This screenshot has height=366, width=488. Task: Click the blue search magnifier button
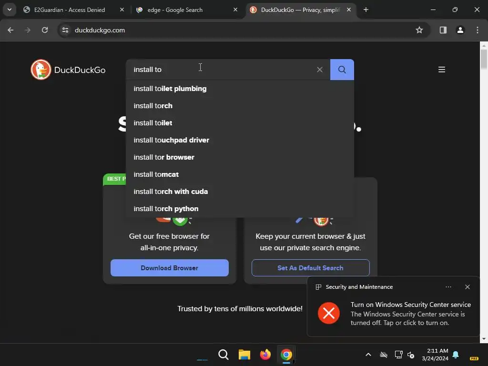coord(342,70)
